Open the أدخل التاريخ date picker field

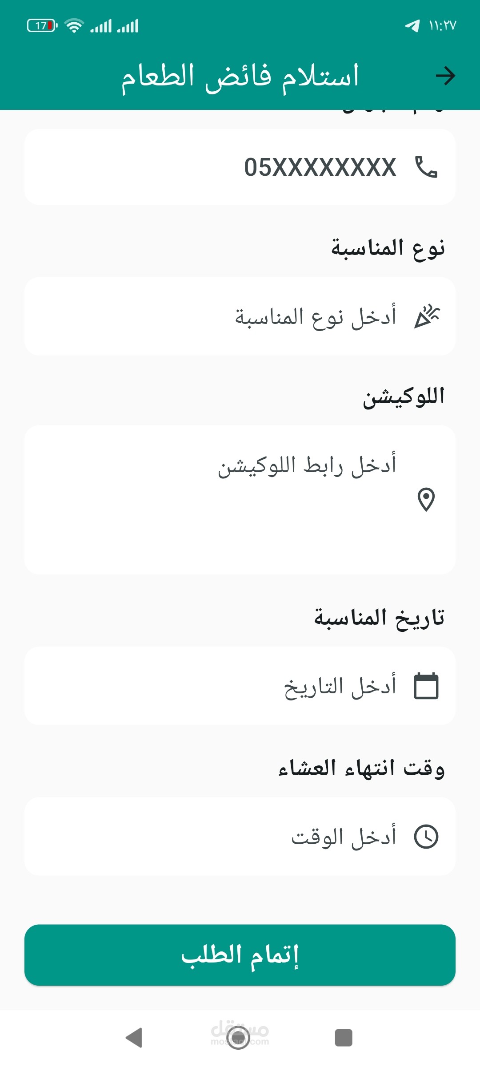[240, 686]
